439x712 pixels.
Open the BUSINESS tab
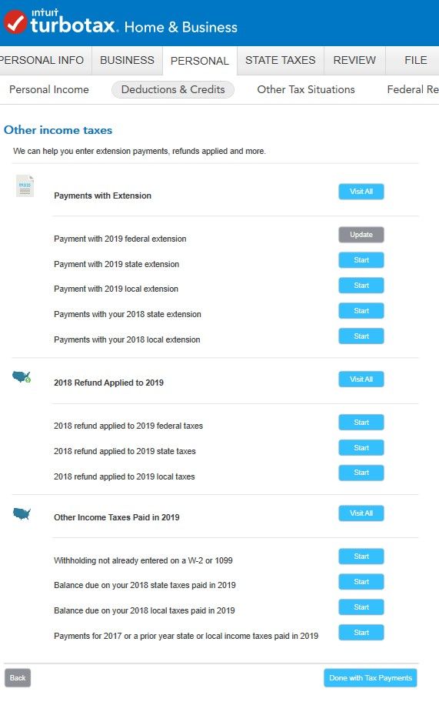127,60
